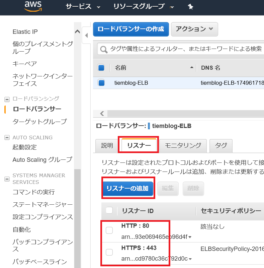Switch to the リスナー tab
Image resolution: width=264 pixels, height=268 pixels.
139,145
